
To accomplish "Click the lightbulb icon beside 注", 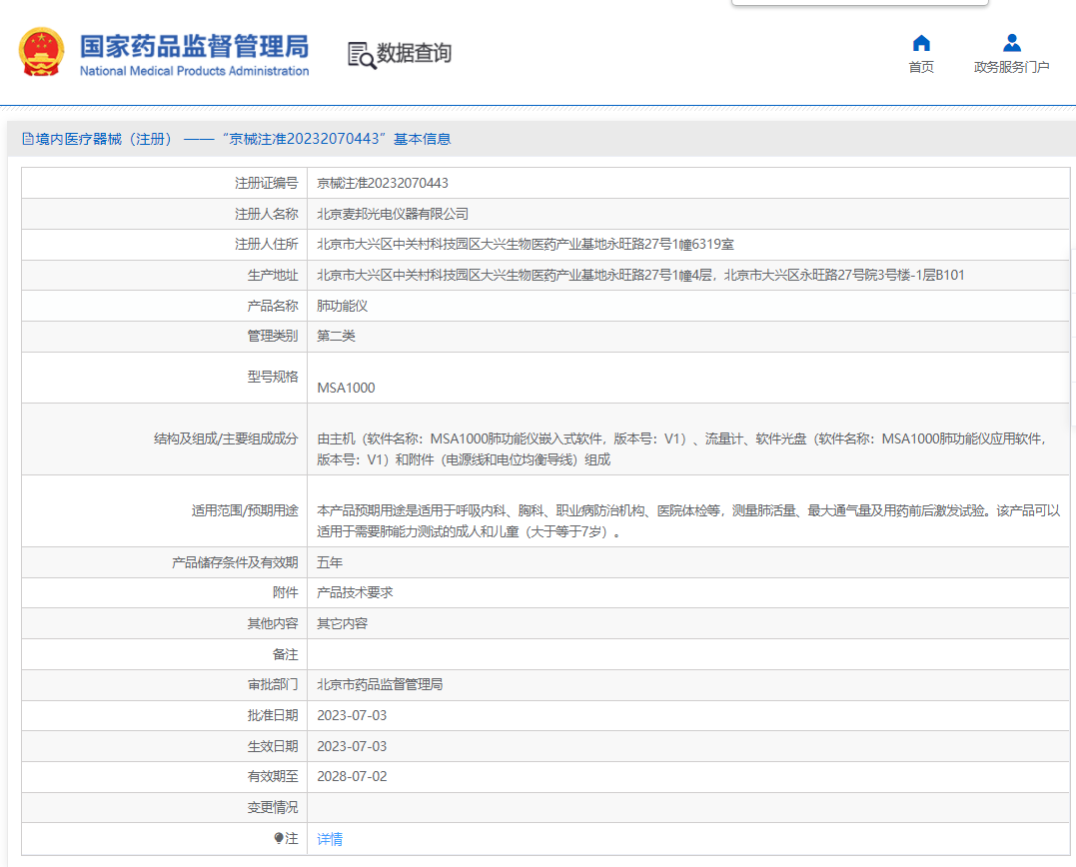I will (x=278, y=838).
